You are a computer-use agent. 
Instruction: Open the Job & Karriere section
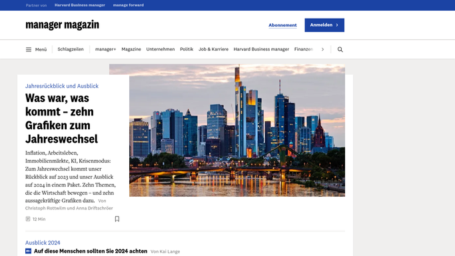(x=213, y=49)
